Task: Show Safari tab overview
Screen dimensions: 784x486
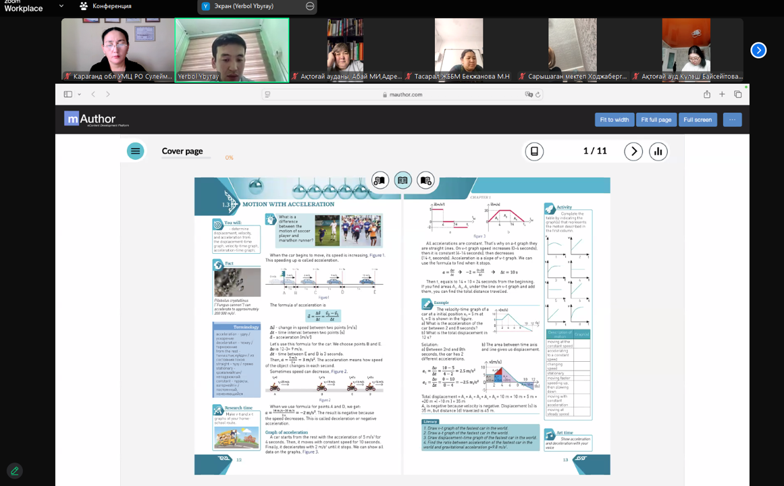Action: click(737, 94)
